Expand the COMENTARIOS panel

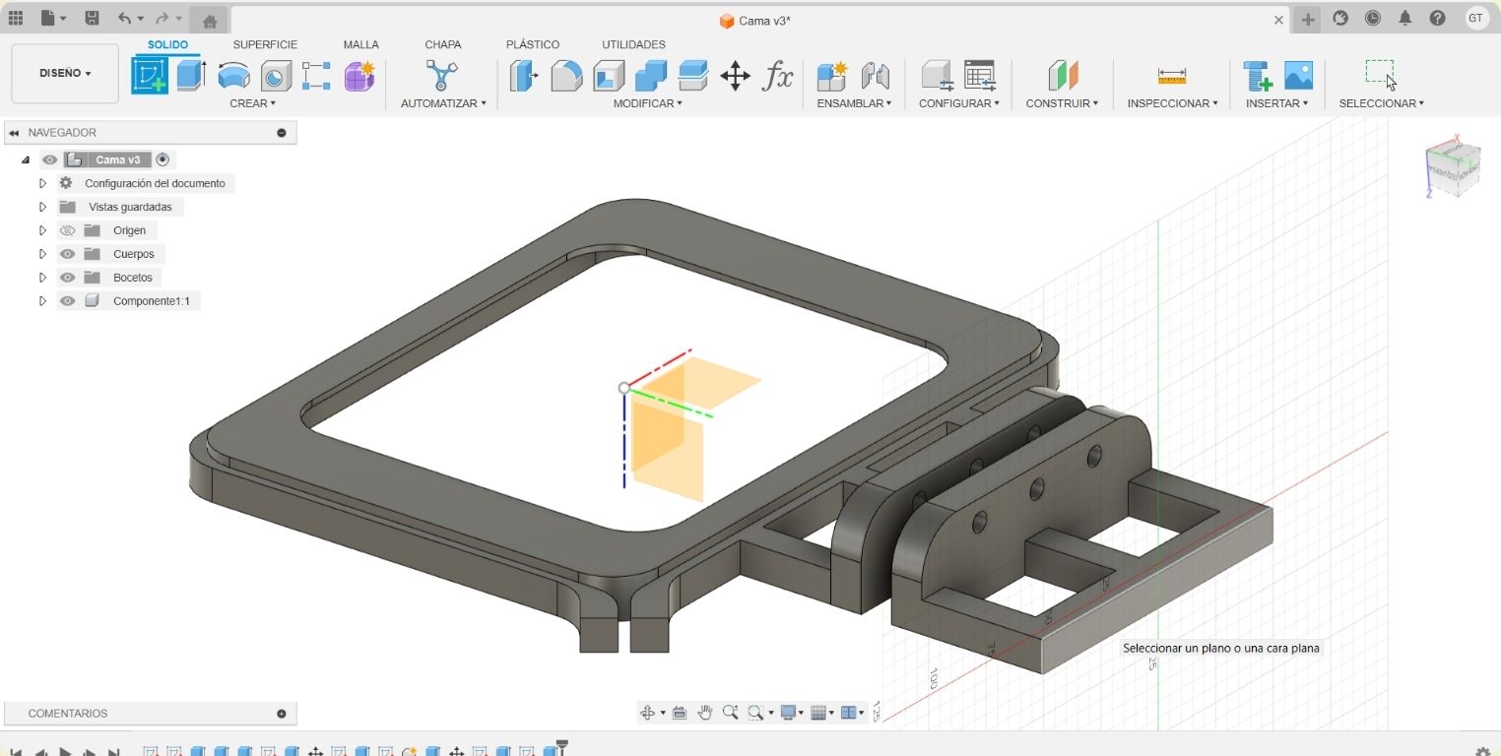(x=282, y=714)
